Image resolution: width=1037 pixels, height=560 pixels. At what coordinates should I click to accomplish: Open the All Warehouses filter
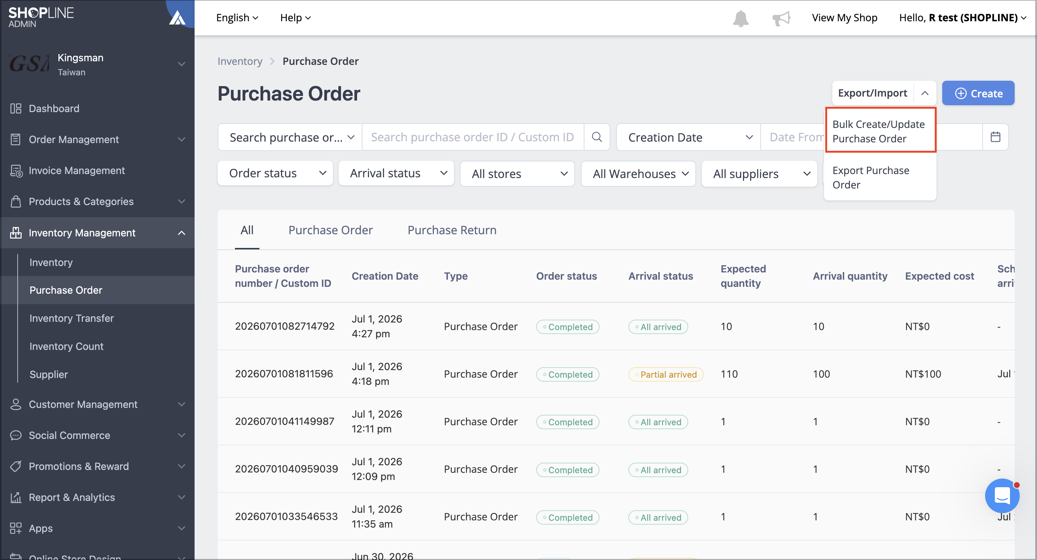pyautogui.click(x=638, y=174)
